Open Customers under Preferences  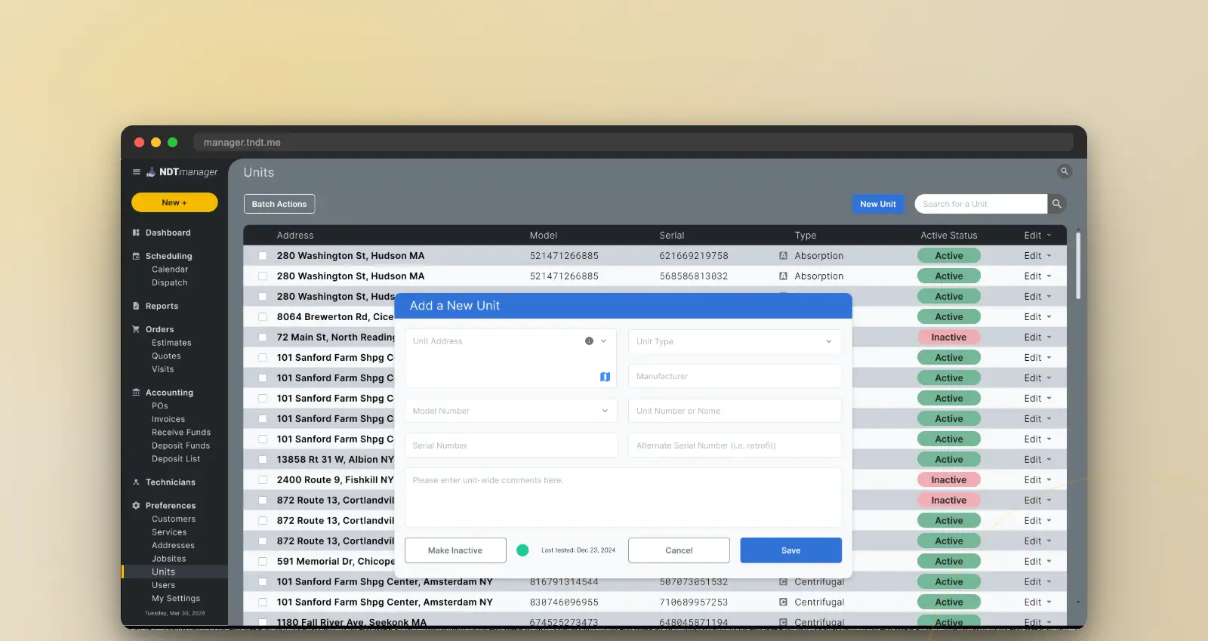174,519
